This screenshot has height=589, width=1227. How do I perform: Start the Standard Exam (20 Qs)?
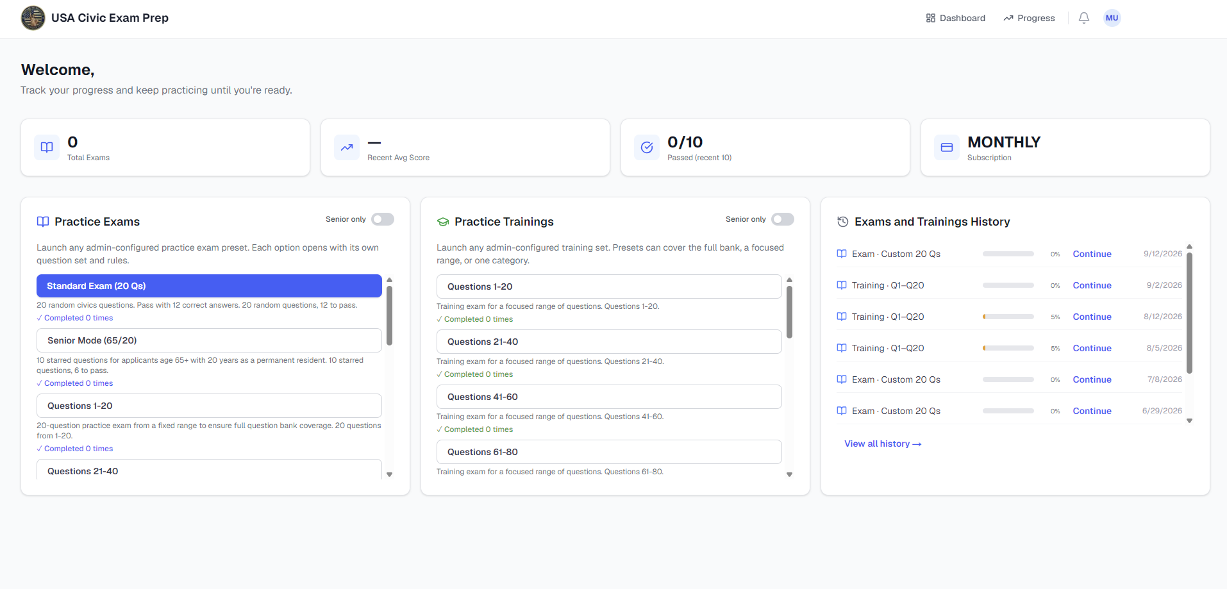pos(209,286)
